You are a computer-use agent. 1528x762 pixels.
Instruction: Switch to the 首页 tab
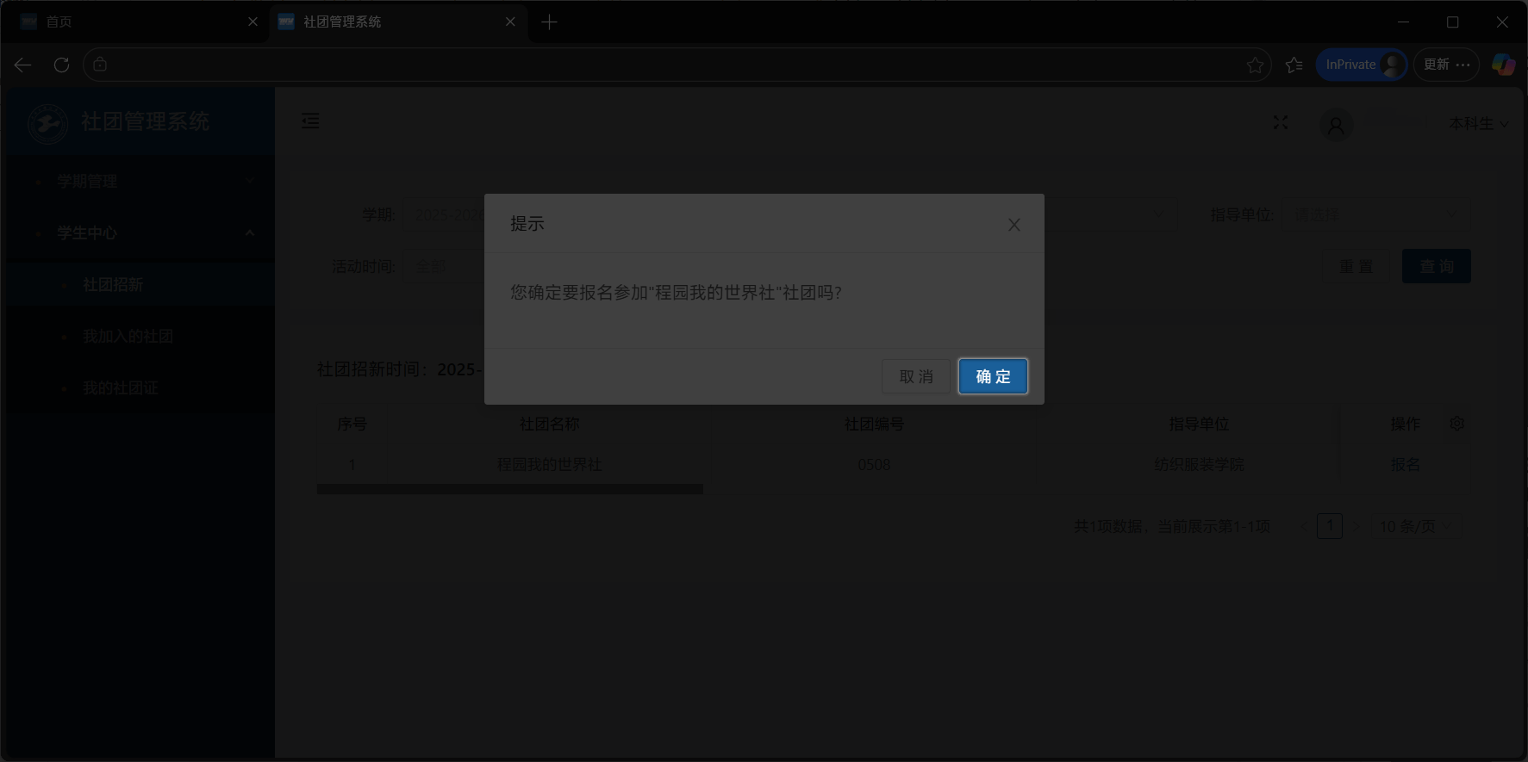(x=129, y=22)
